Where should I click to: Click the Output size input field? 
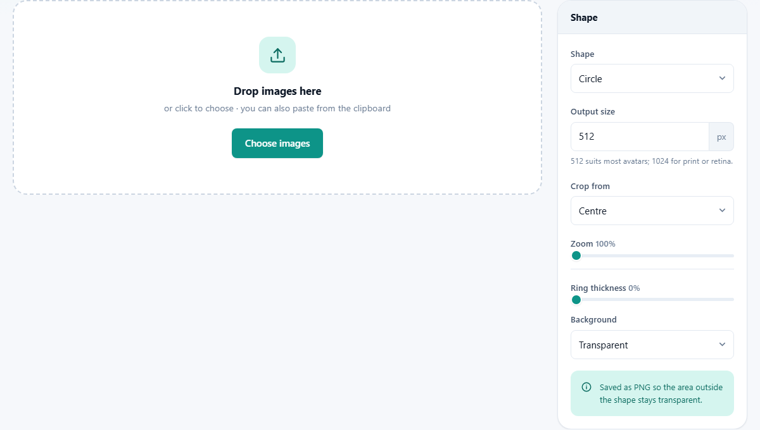coord(640,137)
